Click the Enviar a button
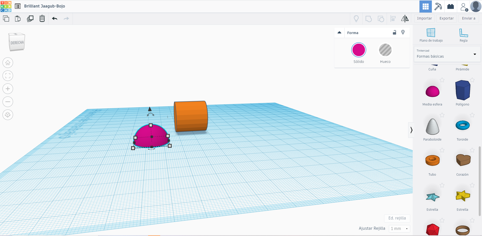482x236 pixels. 469,18
